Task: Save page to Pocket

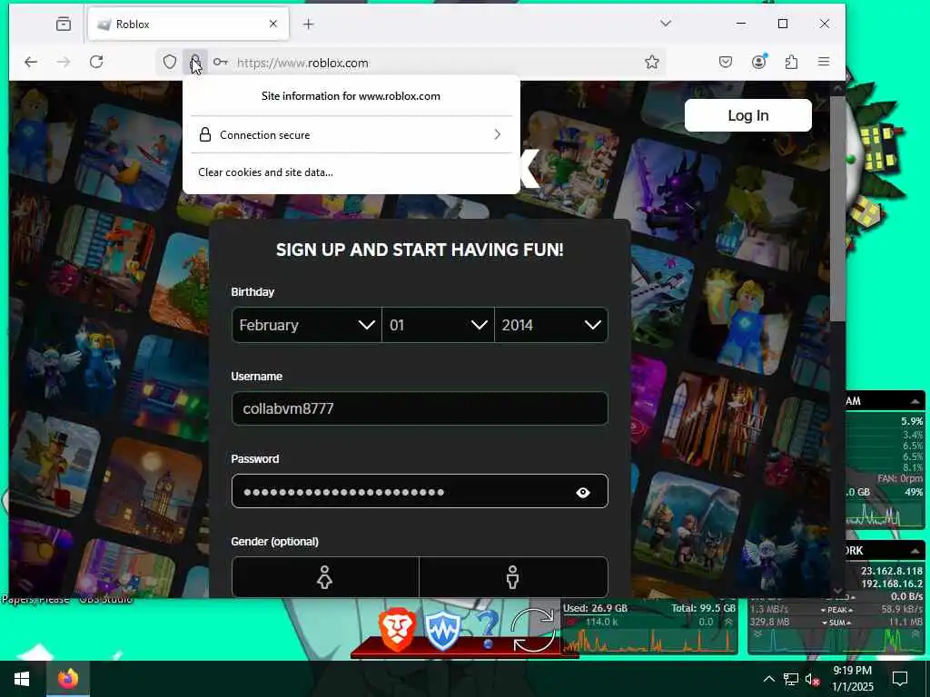Action: (x=726, y=62)
